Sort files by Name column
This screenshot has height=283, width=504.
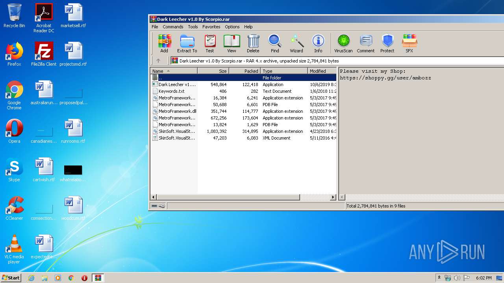174,71
